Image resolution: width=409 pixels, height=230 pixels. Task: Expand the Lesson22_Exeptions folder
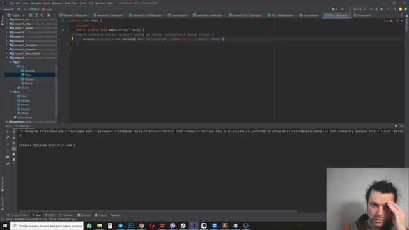[6, 49]
